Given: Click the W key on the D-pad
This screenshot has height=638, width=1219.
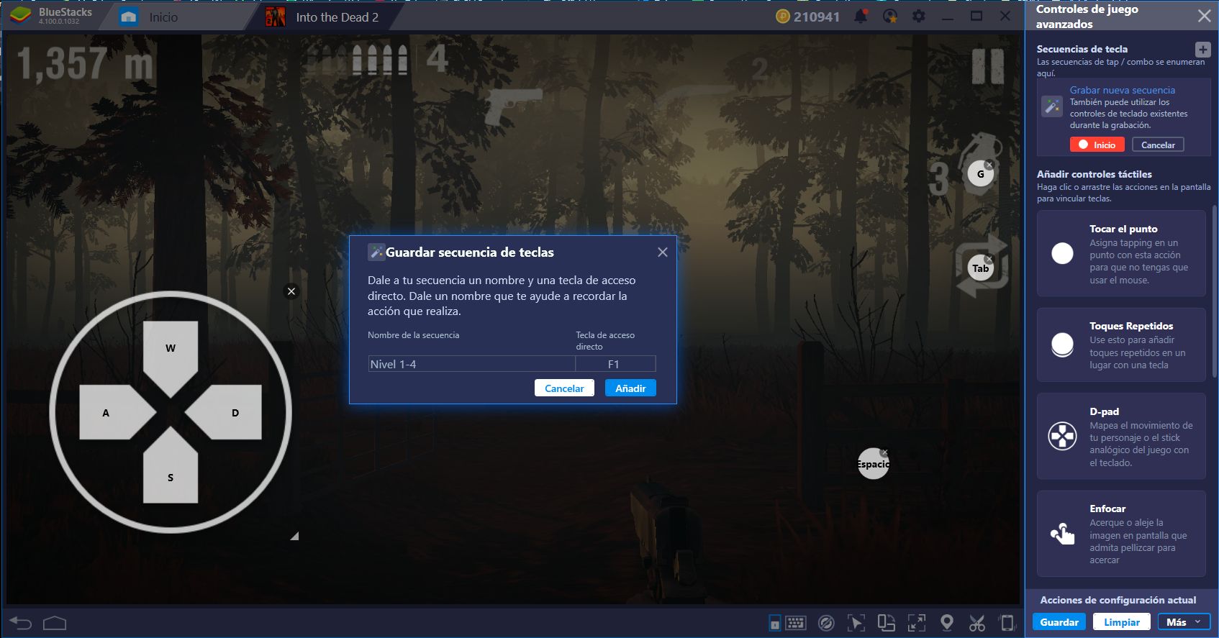Looking at the screenshot, I should 171,357.
